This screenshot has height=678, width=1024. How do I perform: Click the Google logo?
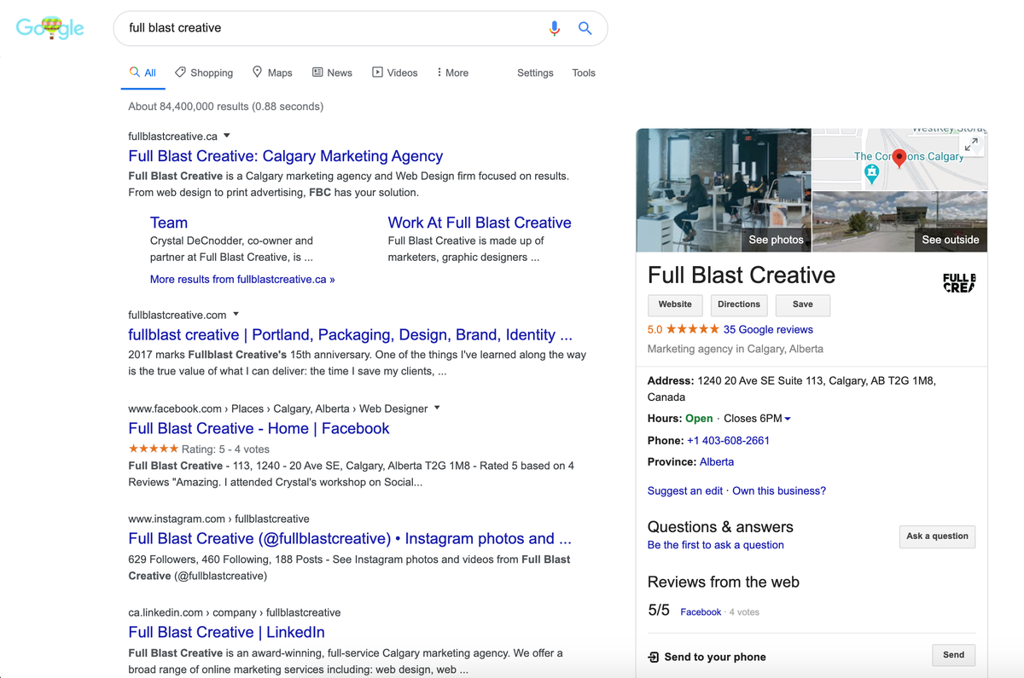click(x=50, y=28)
